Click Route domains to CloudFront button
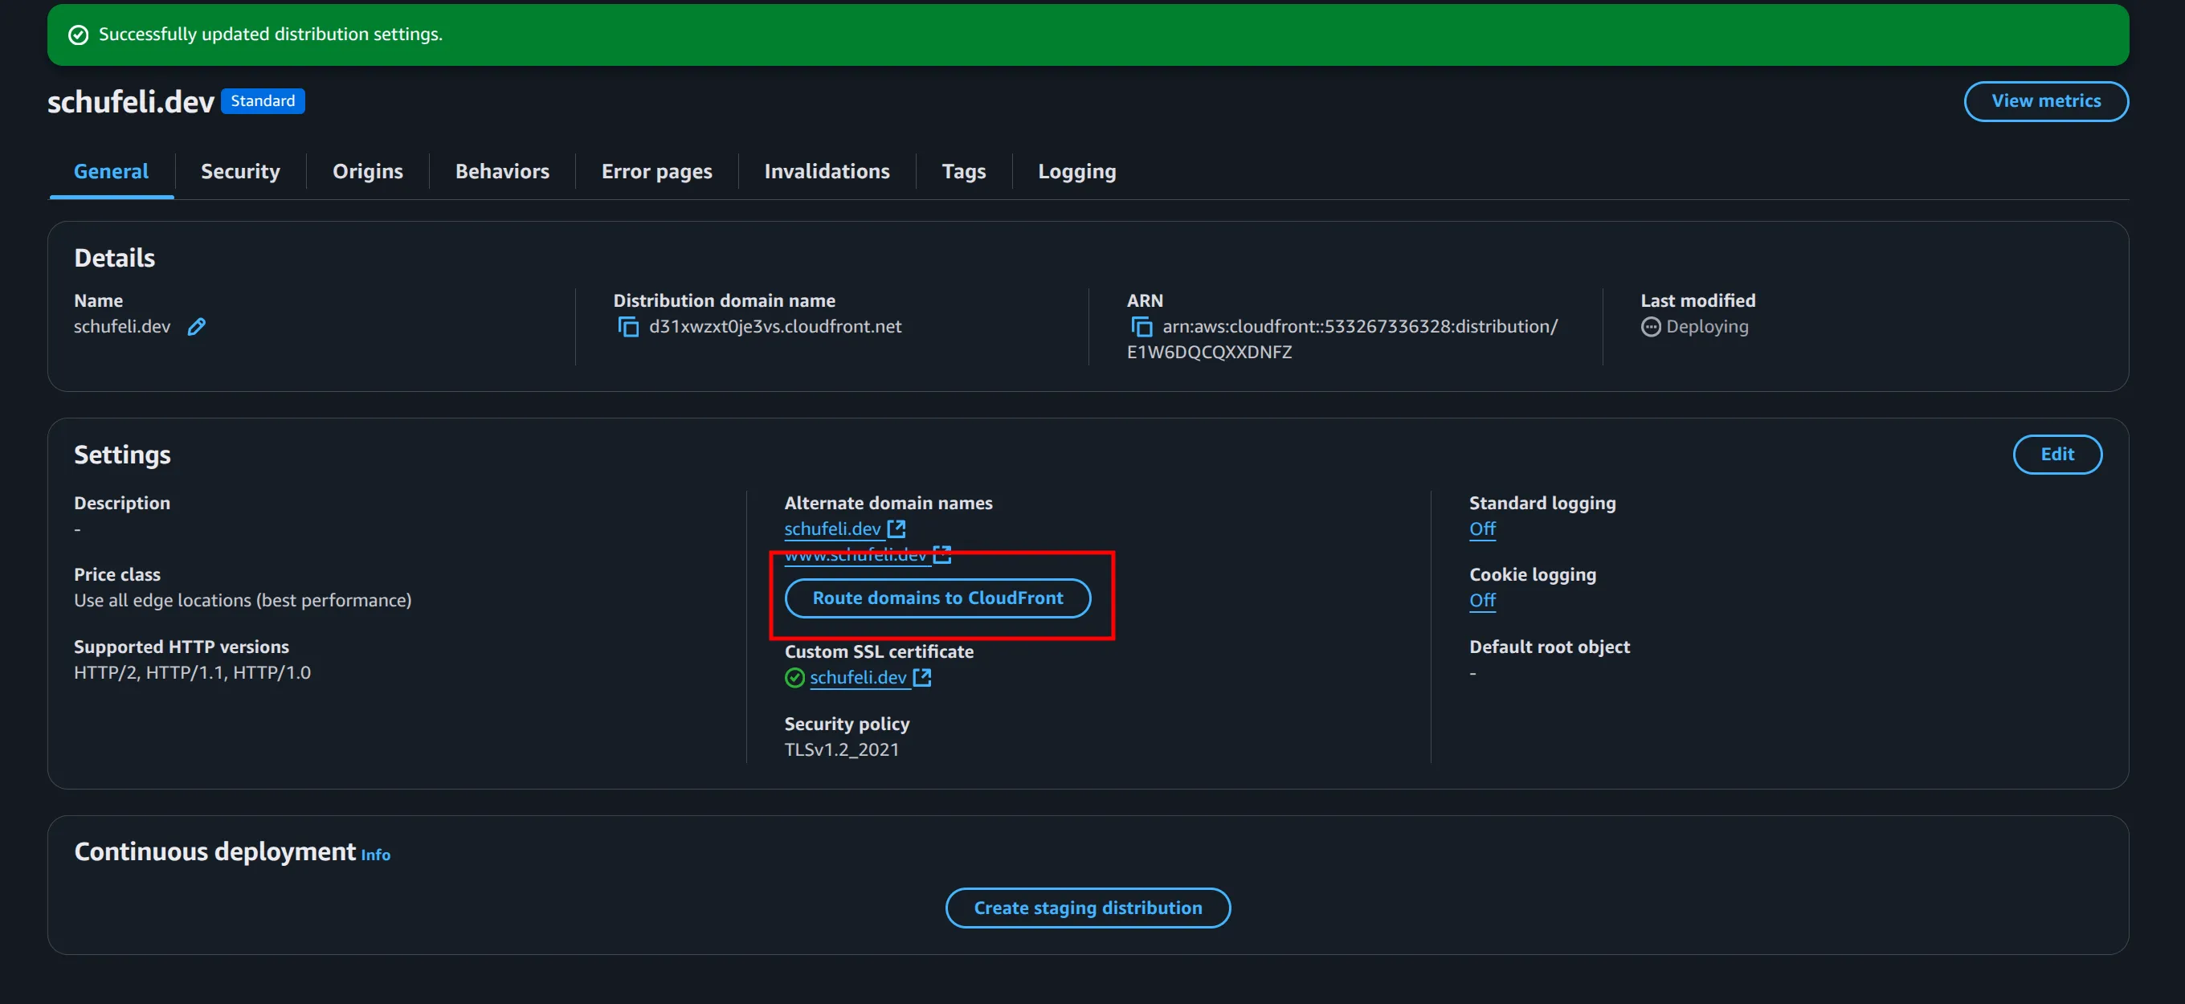2185x1004 pixels. click(x=937, y=598)
